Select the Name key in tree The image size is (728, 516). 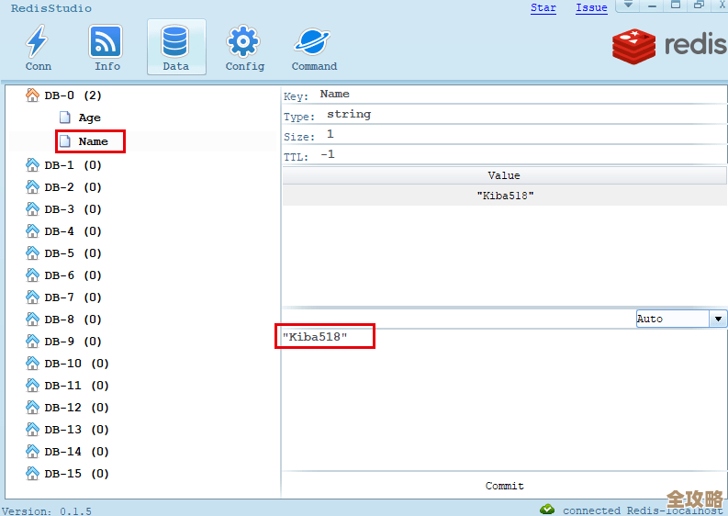(x=93, y=141)
